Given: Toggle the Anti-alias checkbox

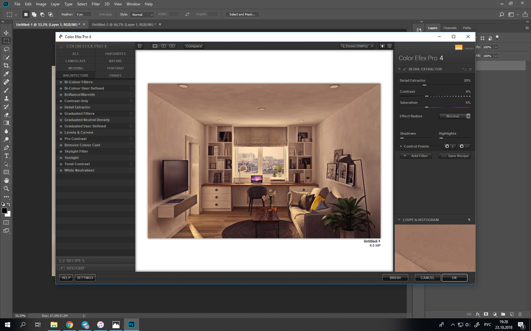Looking at the screenshot, I should coord(96,15).
